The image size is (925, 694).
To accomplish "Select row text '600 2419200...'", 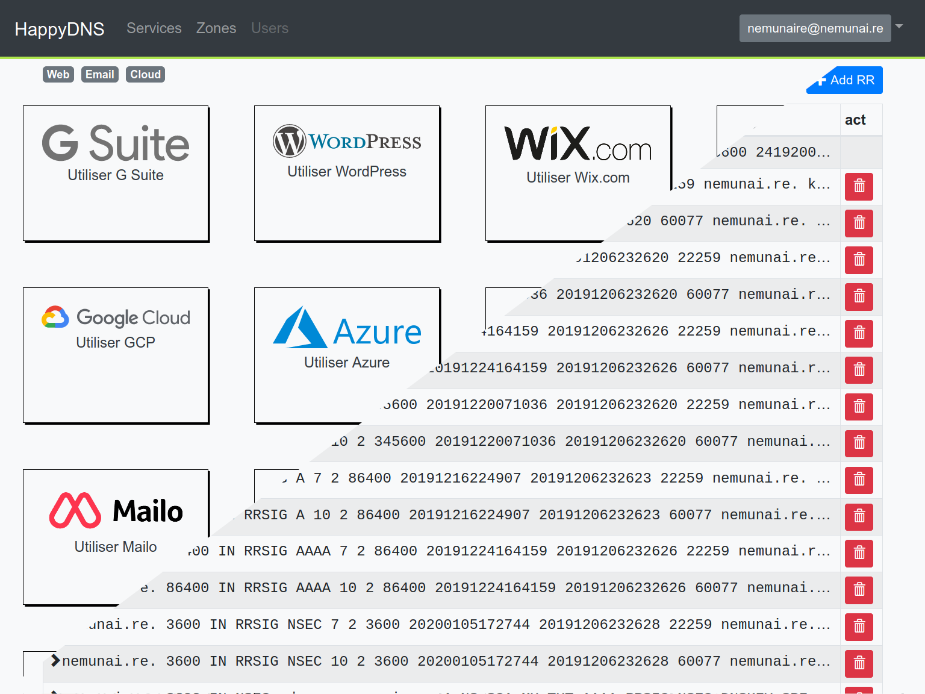I will point(774,152).
